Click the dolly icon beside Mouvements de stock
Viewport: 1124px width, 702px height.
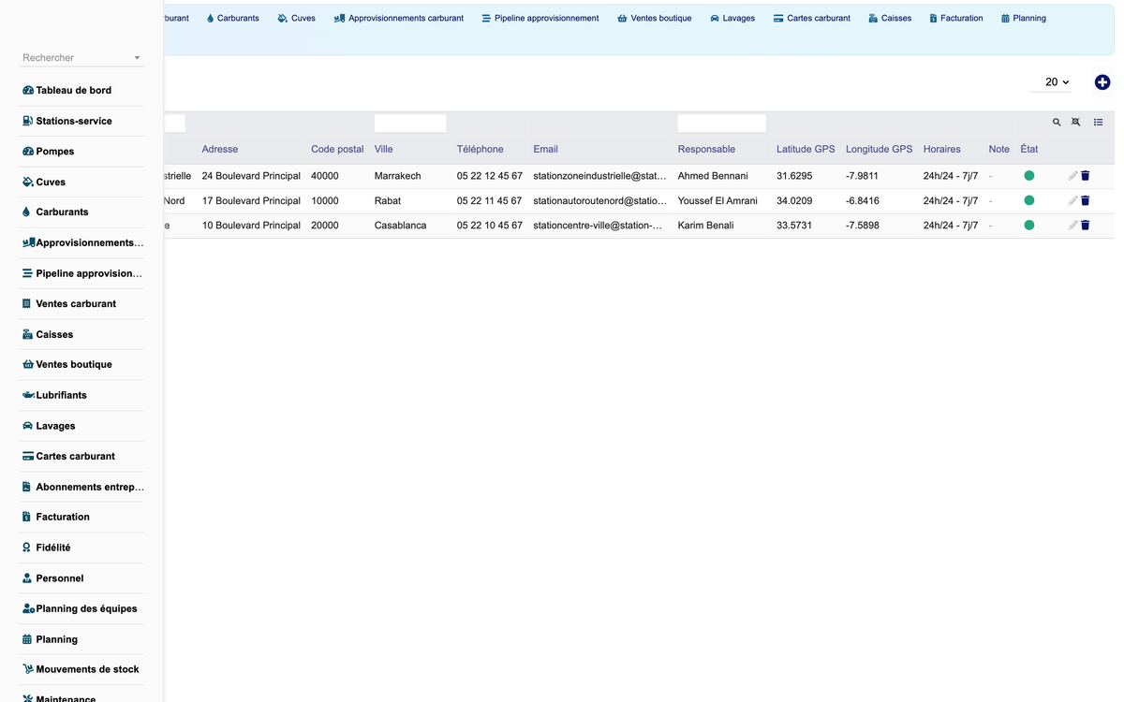[28, 669]
